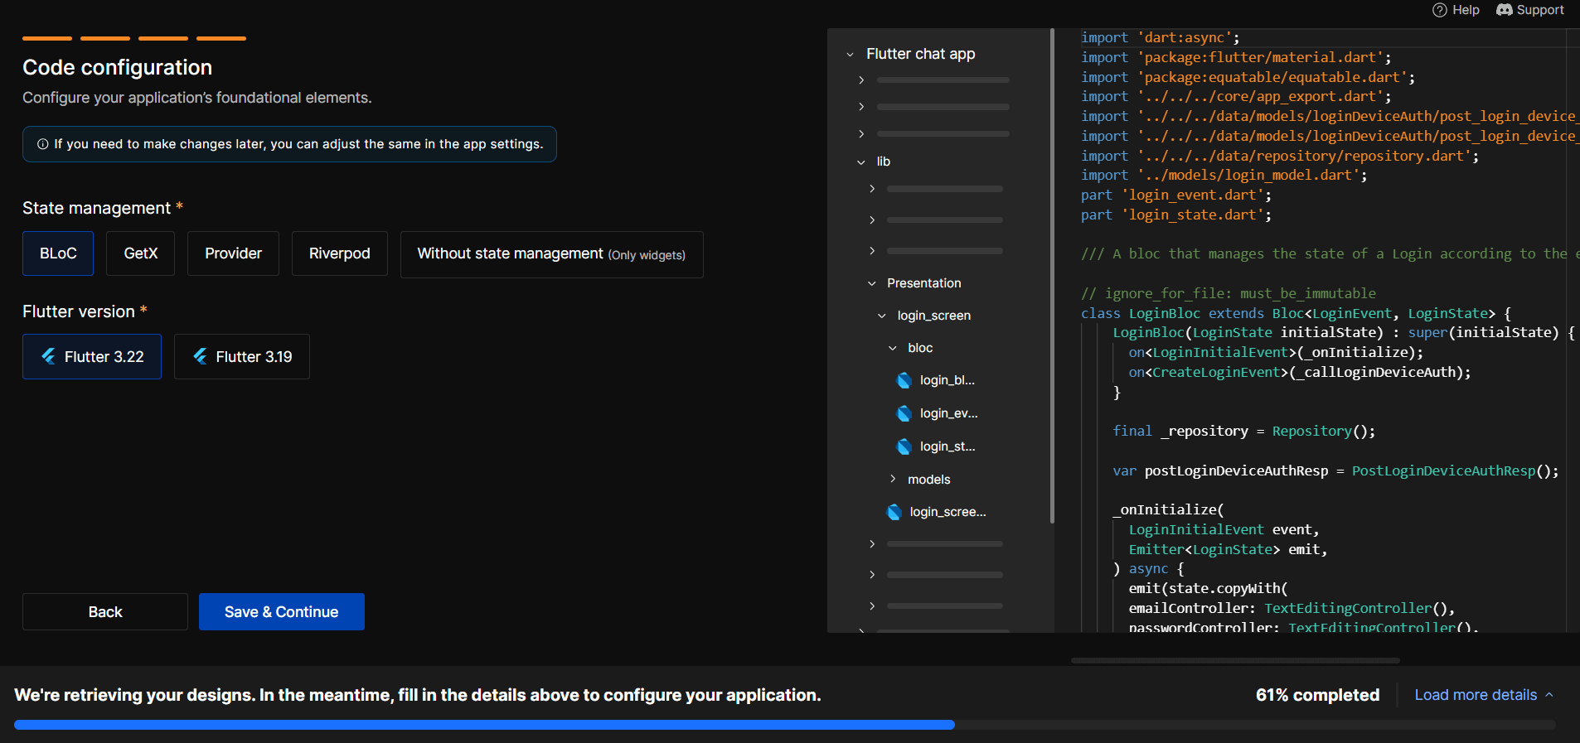Click the blue design retrieval progress bar
This screenshot has height=743, width=1580.
click(x=484, y=725)
